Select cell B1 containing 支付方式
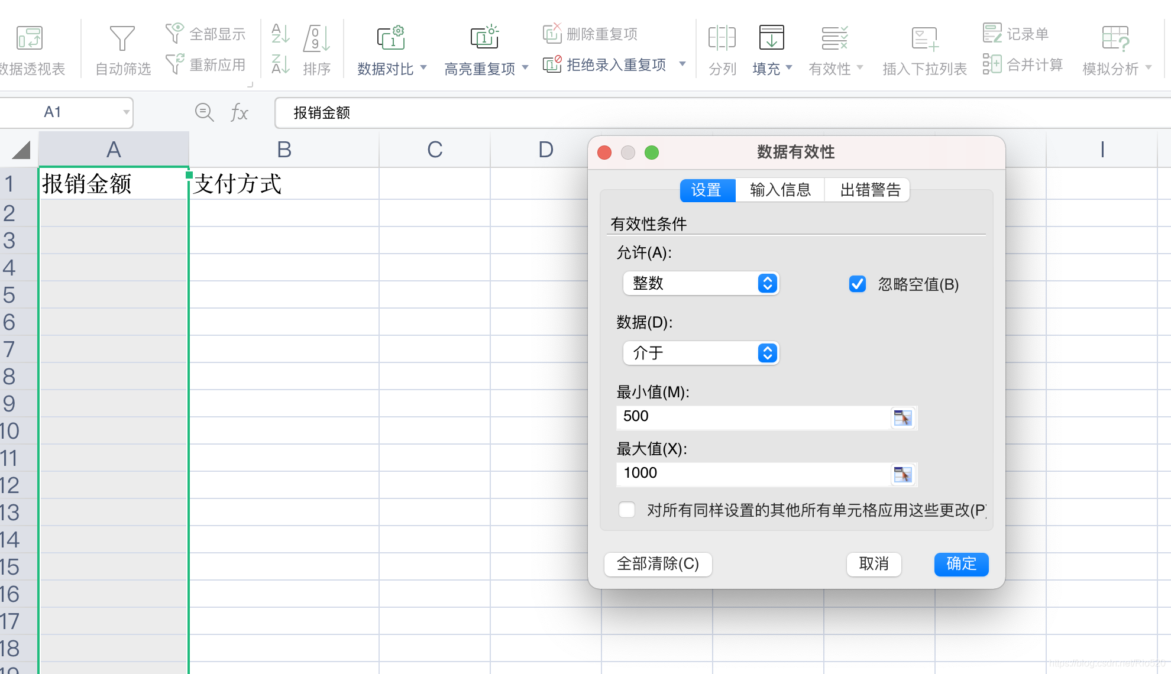 (x=284, y=184)
